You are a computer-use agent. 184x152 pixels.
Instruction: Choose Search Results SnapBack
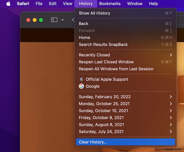click(125, 45)
